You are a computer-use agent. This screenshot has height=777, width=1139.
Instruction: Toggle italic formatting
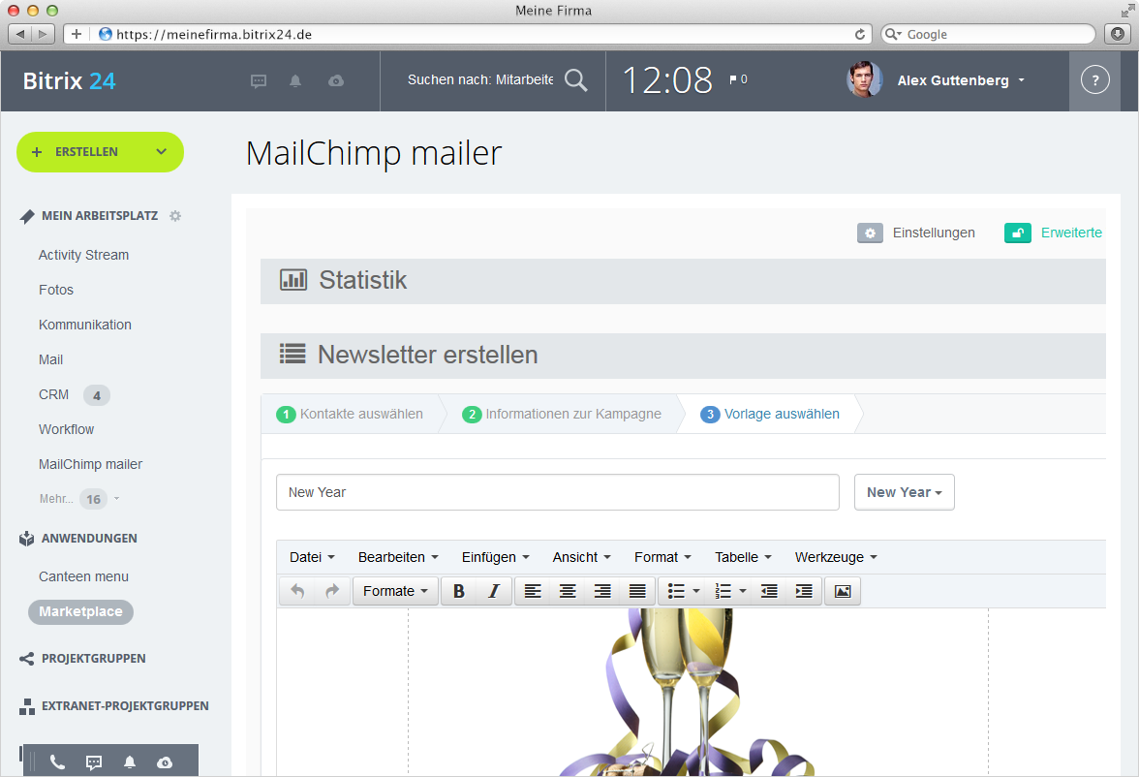pos(494,591)
